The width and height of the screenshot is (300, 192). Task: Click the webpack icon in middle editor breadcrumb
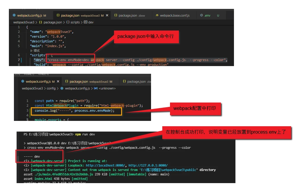pyautogui.click(x=62, y=88)
